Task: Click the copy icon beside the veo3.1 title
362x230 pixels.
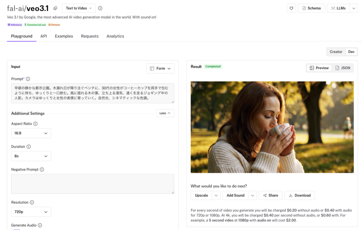Action: [x=55, y=8]
